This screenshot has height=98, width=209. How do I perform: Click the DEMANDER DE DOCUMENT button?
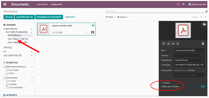(49, 17)
